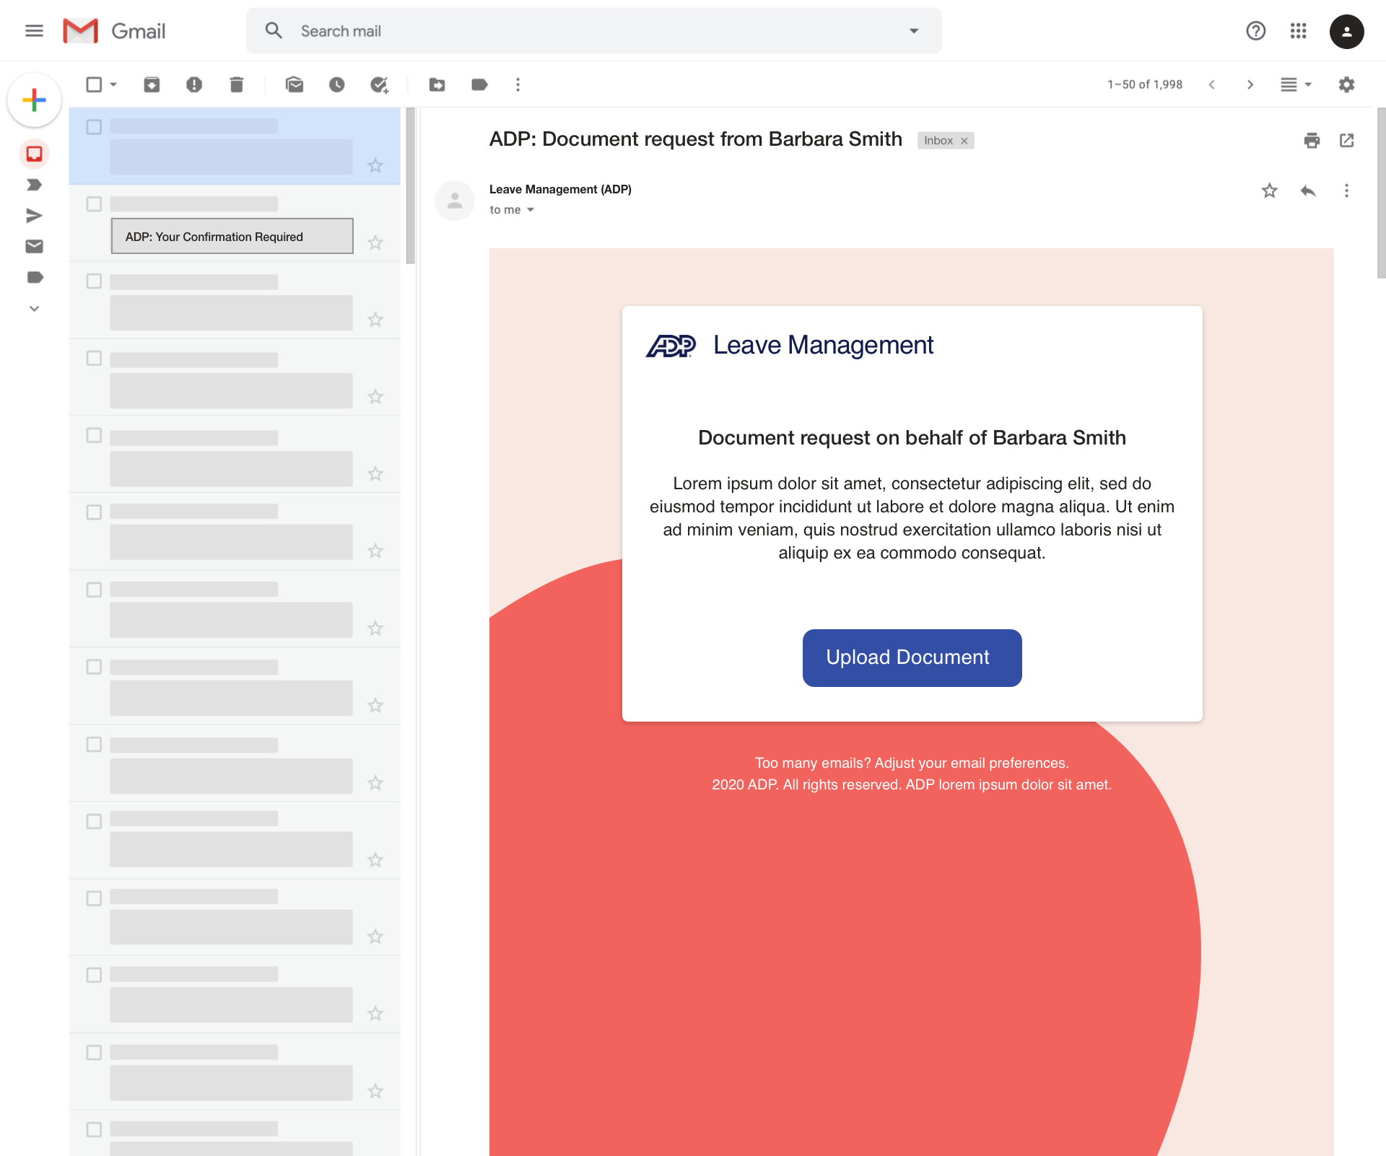
Task: Click 'Adjust your email preferences' link
Action: coord(972,763)
